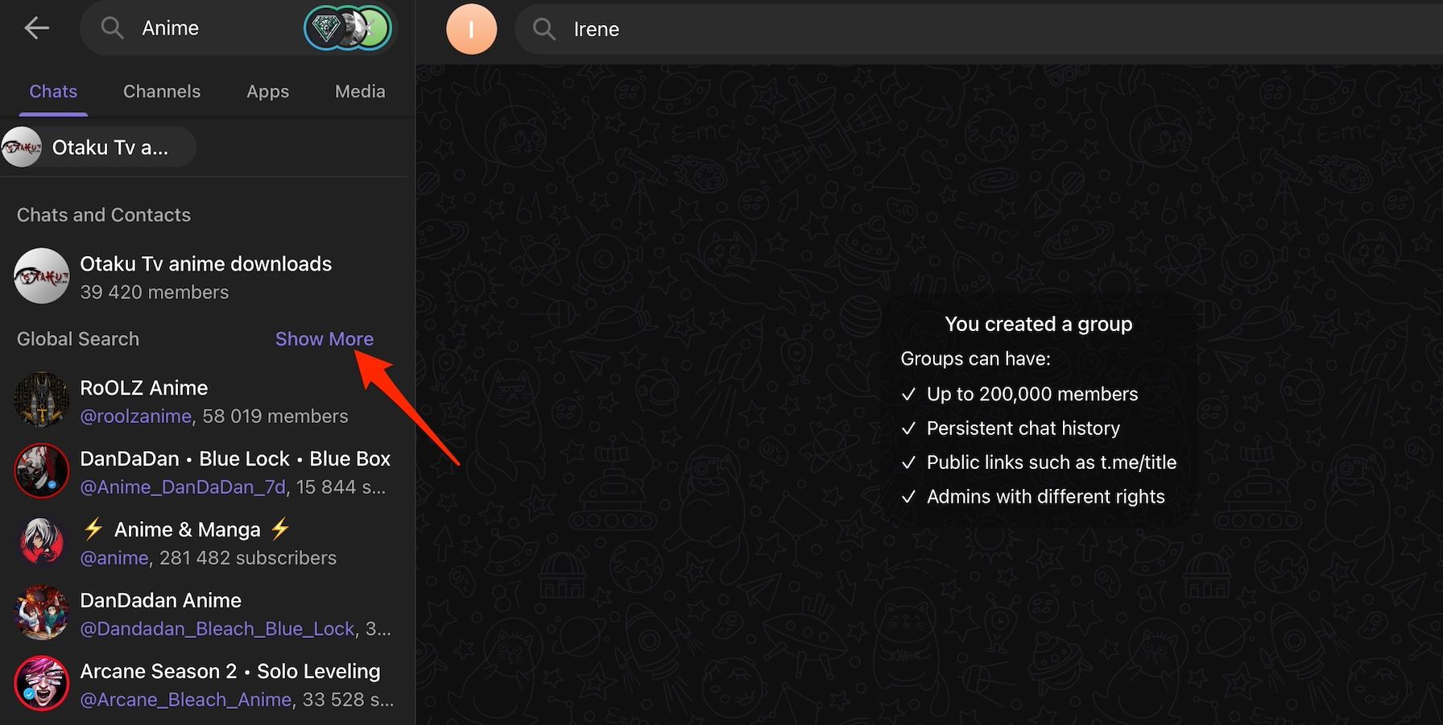Image resolution: width=1443 pixels, height=725 pixels.
Task: Click the Irene search input field
Action: [x=725, y=29]
